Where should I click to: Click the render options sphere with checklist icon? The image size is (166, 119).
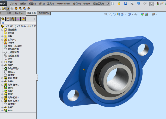tap(20, 8)
